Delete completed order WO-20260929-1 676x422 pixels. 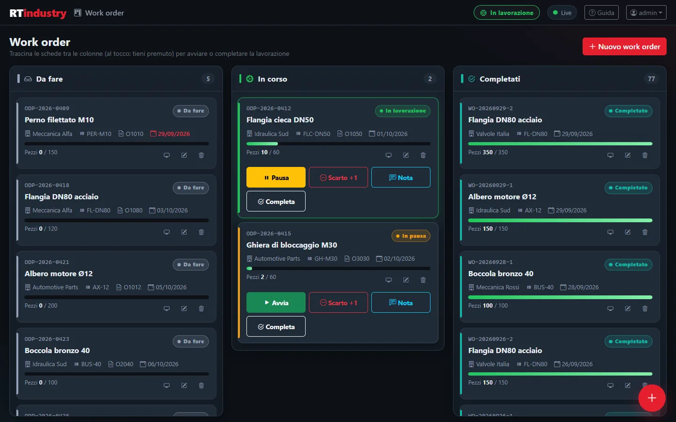coord(645,232)
